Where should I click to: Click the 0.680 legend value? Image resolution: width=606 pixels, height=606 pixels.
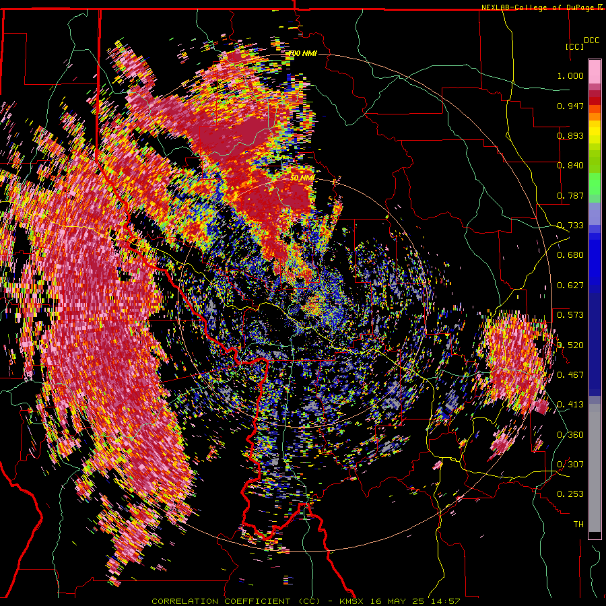pos(570,255)
